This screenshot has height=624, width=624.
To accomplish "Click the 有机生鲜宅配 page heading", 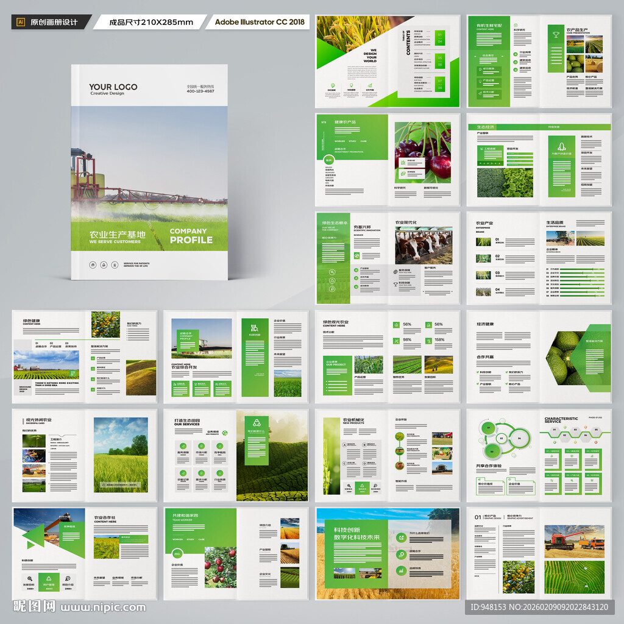I will tap(489, 26).
